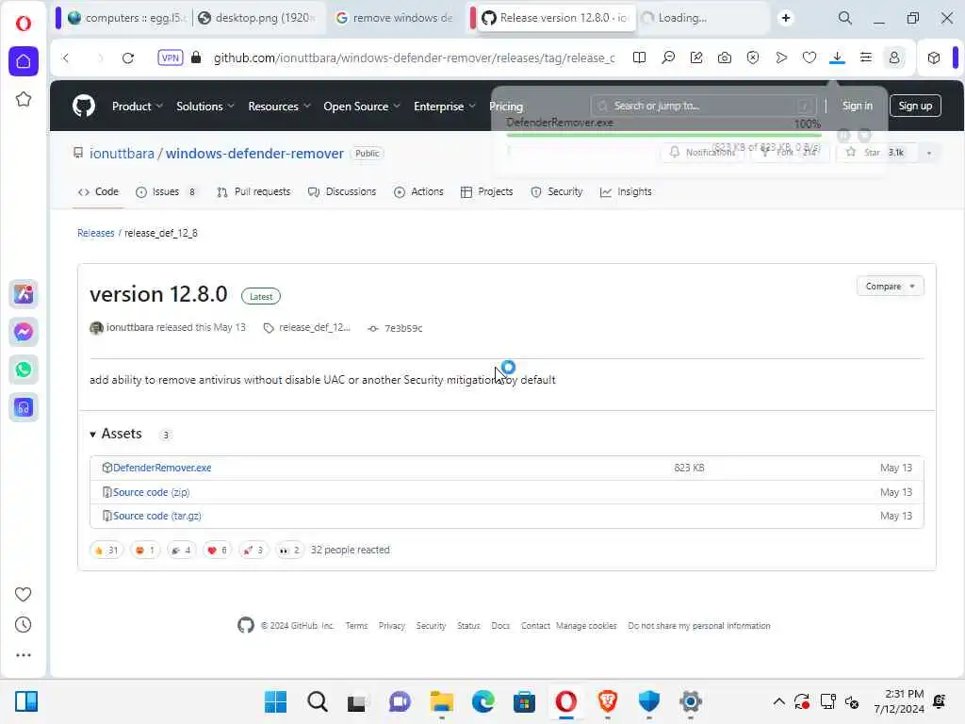Open commit 7e3b59c link
This screenshot has width=965, height=724.
coord(403,328)
